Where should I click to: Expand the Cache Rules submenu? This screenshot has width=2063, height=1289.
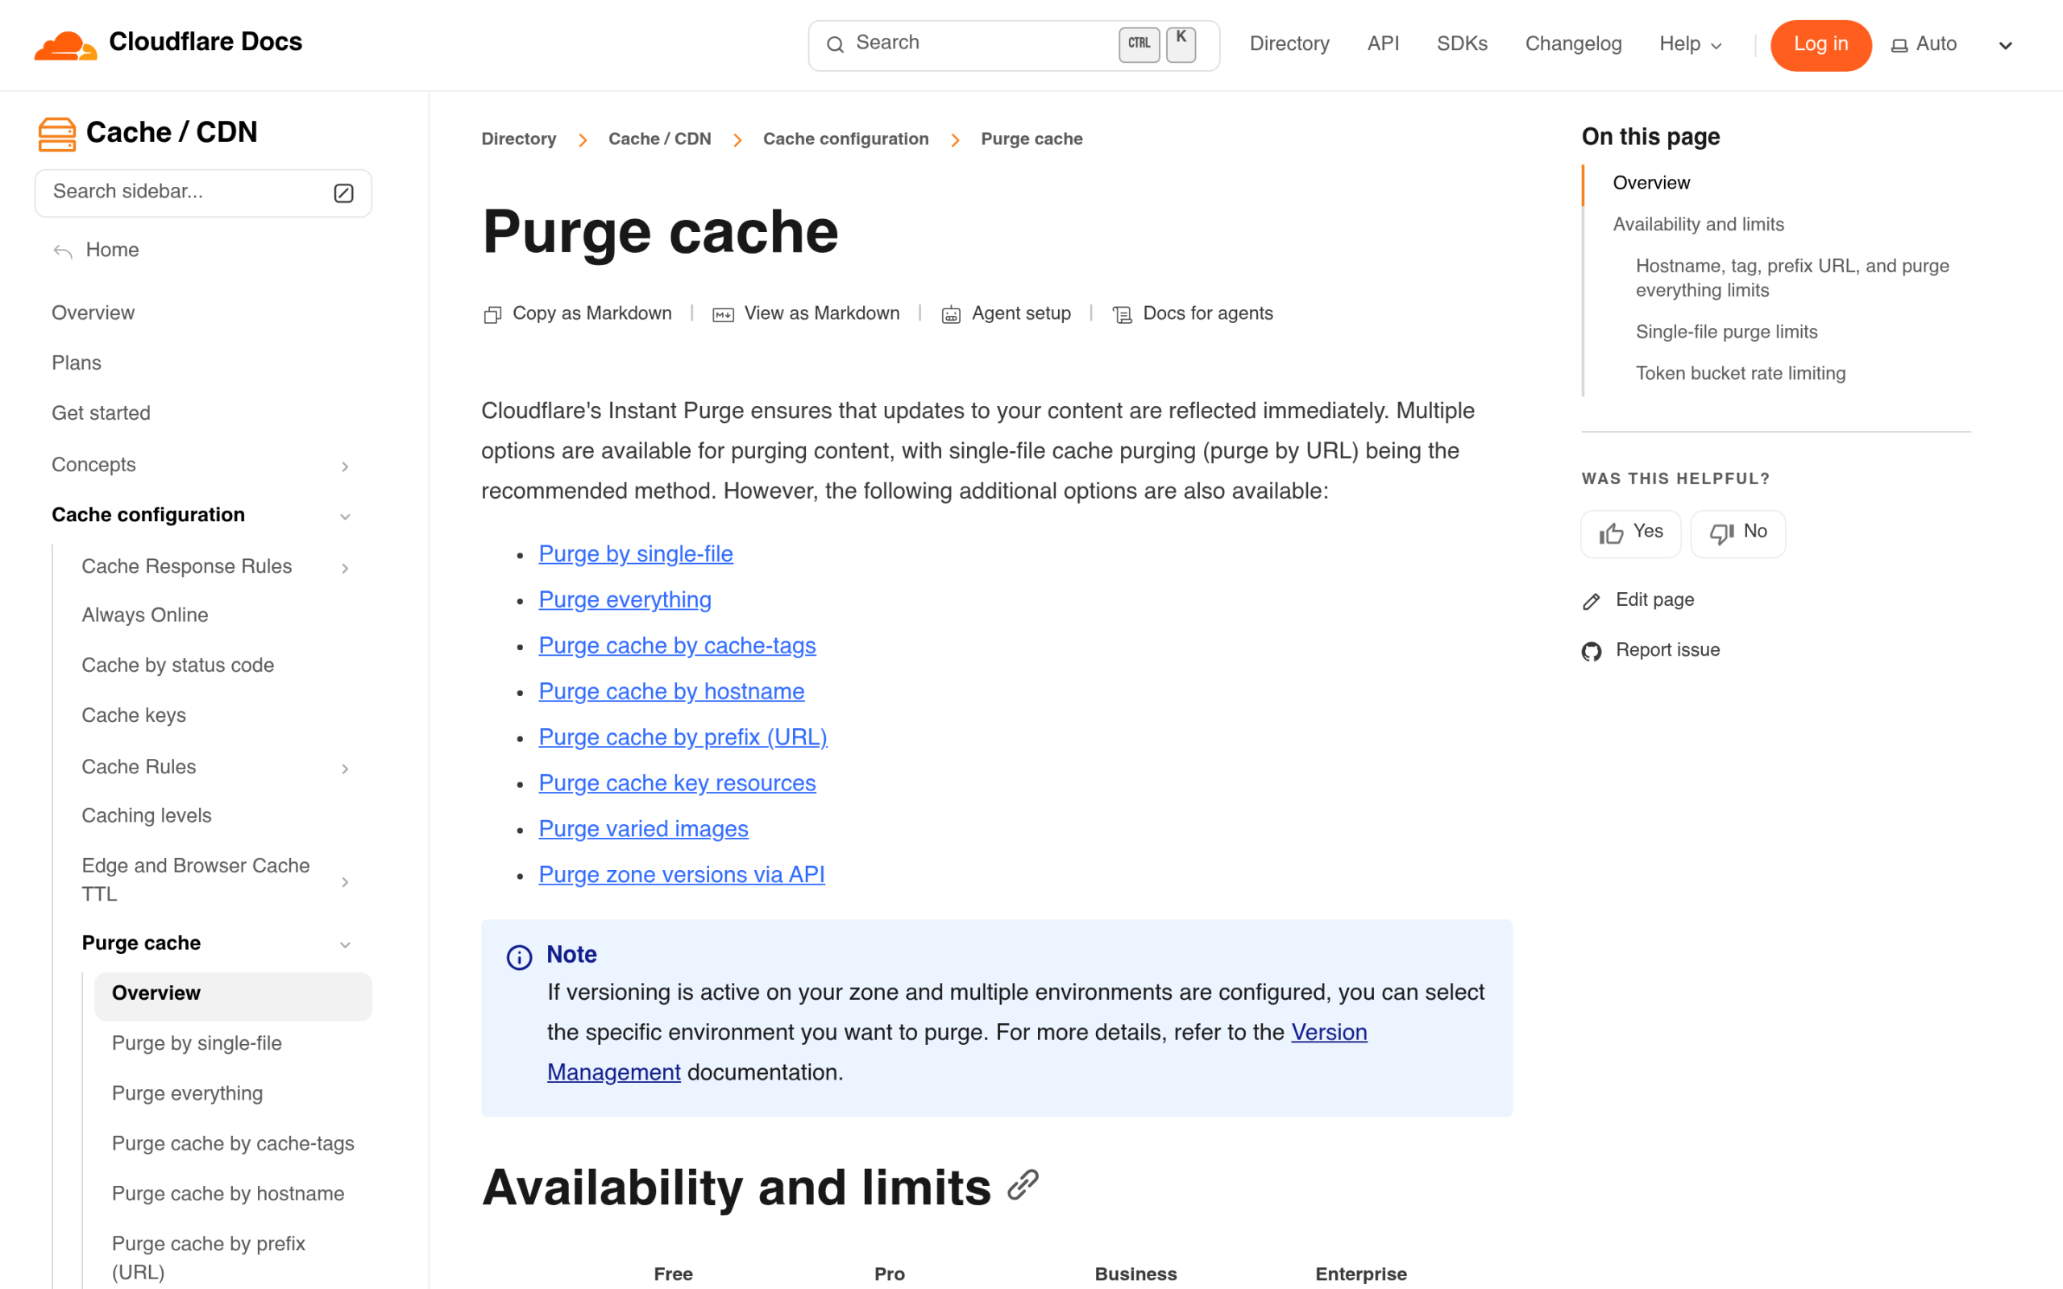click(x=344, y=768)
